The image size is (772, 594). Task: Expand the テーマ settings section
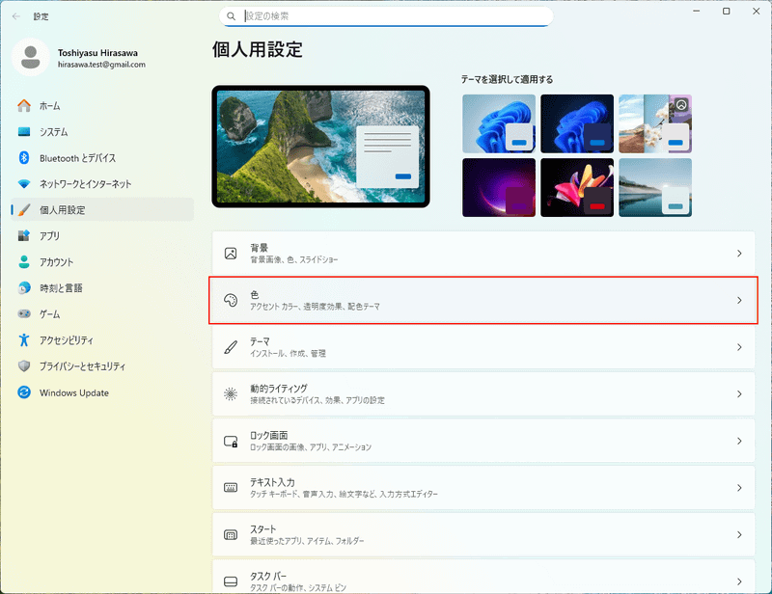(482, 347)
